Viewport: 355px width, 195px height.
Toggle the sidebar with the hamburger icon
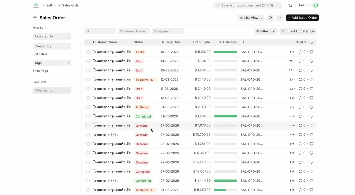[35, 17]
